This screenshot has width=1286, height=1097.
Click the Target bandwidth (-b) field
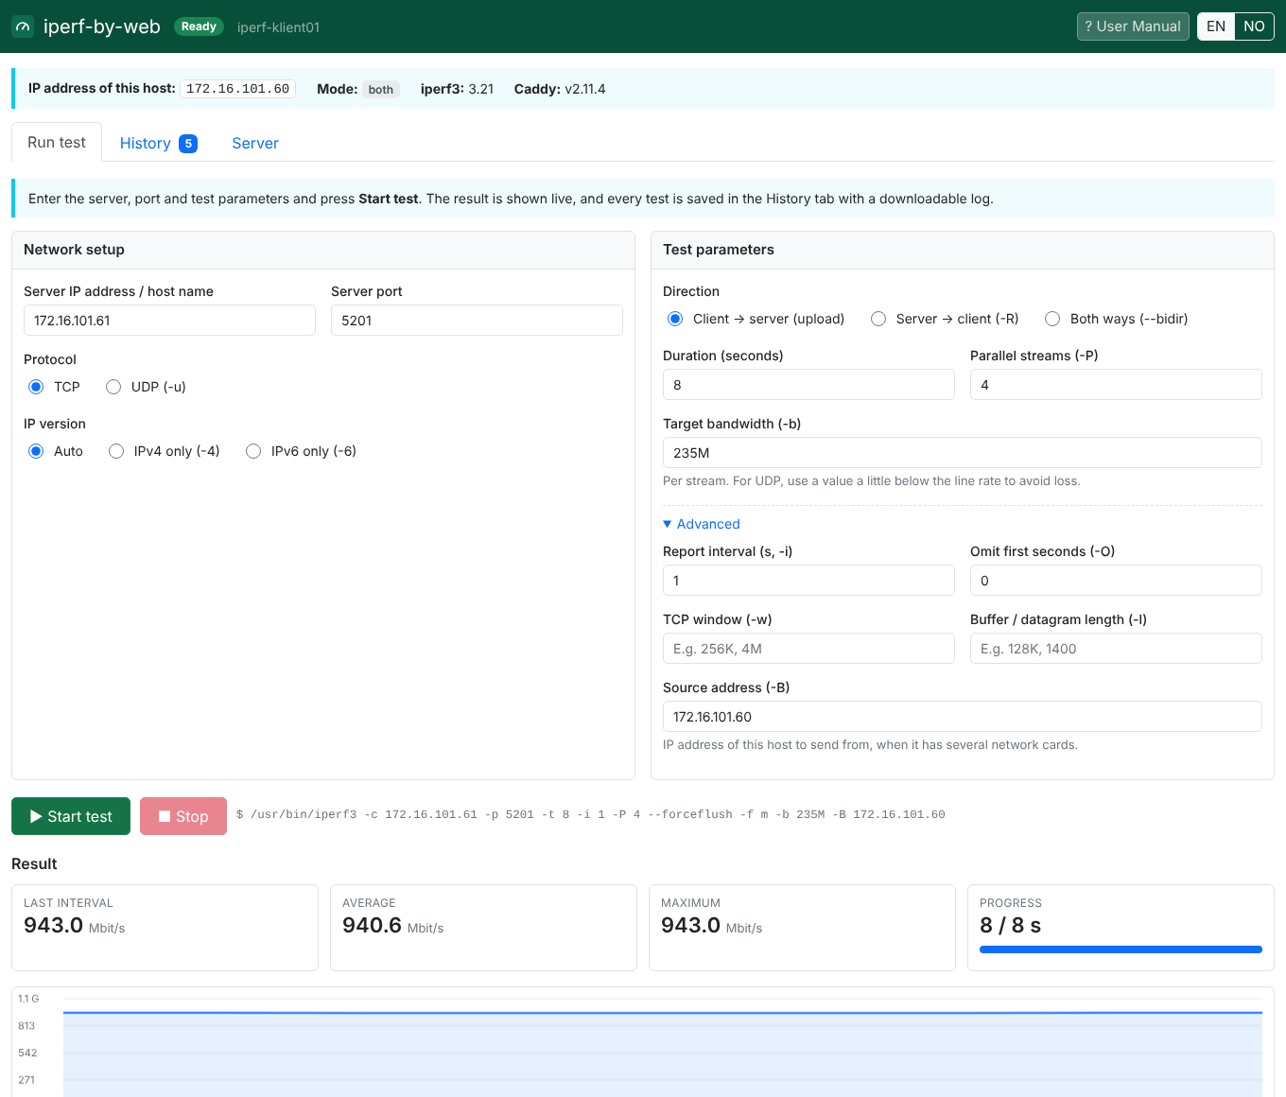click(963, 452)
